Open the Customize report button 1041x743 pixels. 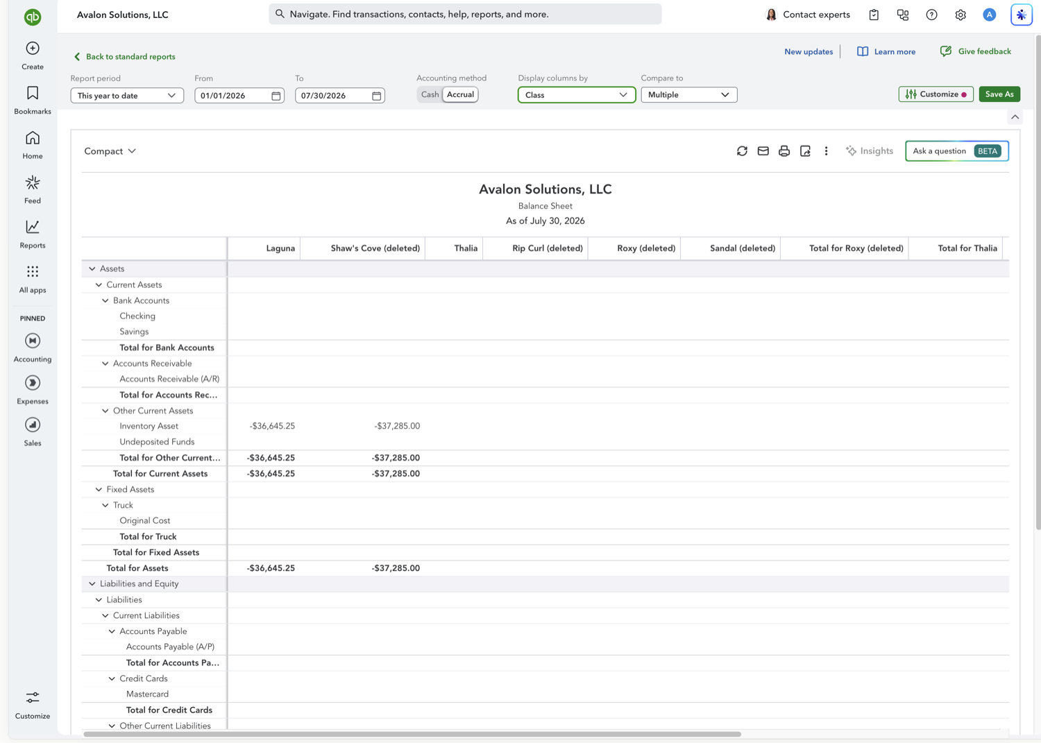(936, 94)
